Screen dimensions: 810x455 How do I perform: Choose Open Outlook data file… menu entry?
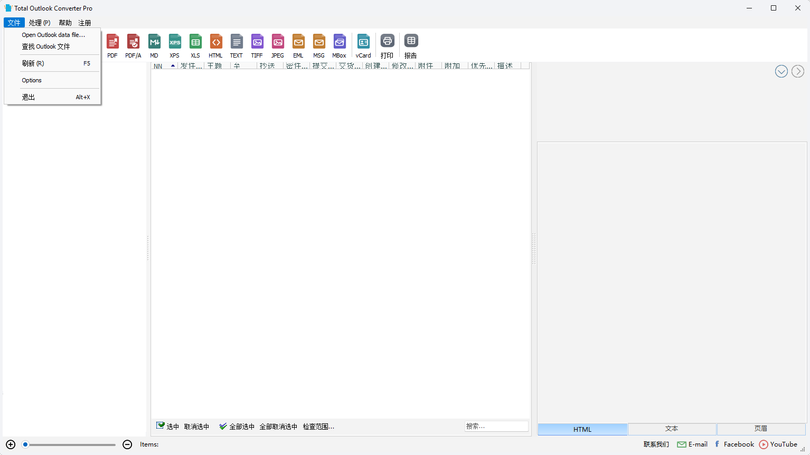pyautogui.click(x=53, y=35)
